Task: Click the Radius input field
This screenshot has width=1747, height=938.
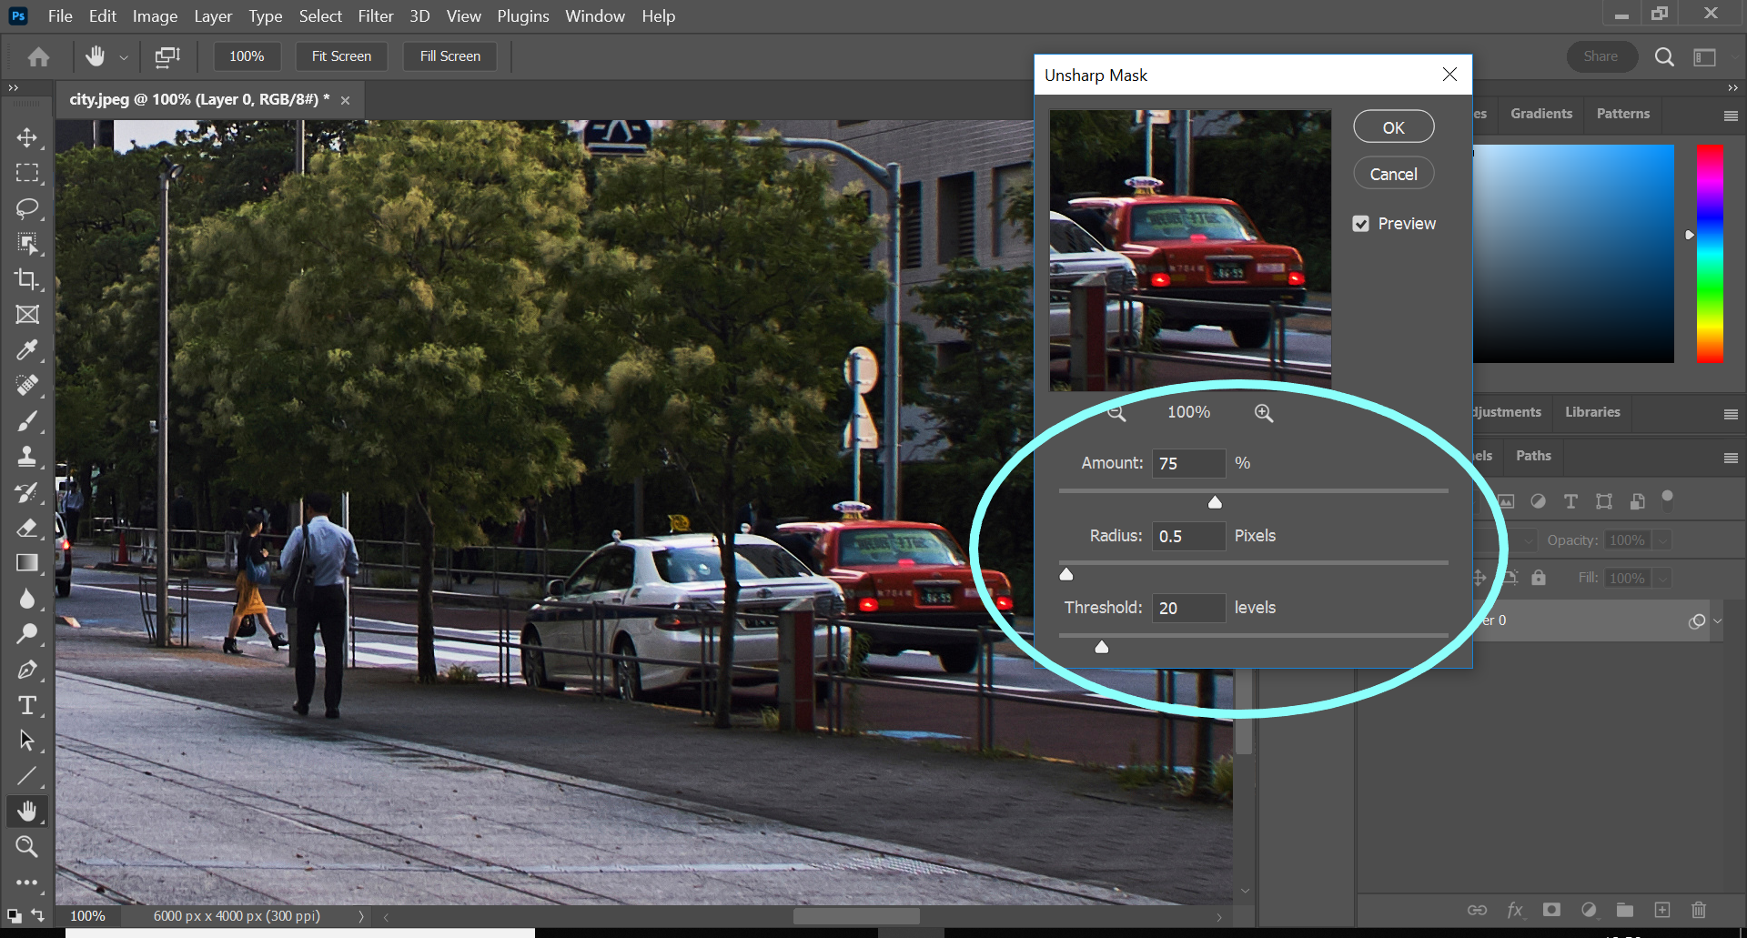Action: 1188,536
